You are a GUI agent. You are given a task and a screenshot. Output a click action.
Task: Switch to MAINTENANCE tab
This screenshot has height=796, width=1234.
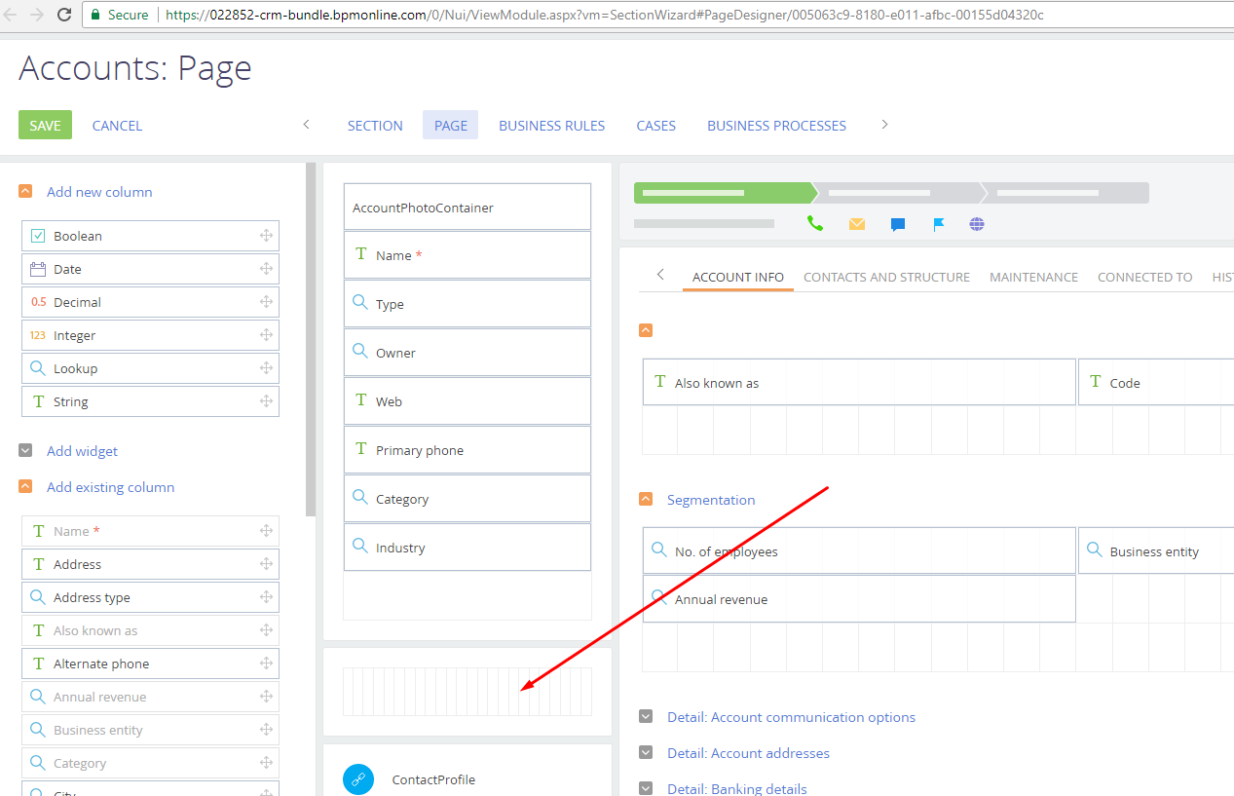point(1033,277)
